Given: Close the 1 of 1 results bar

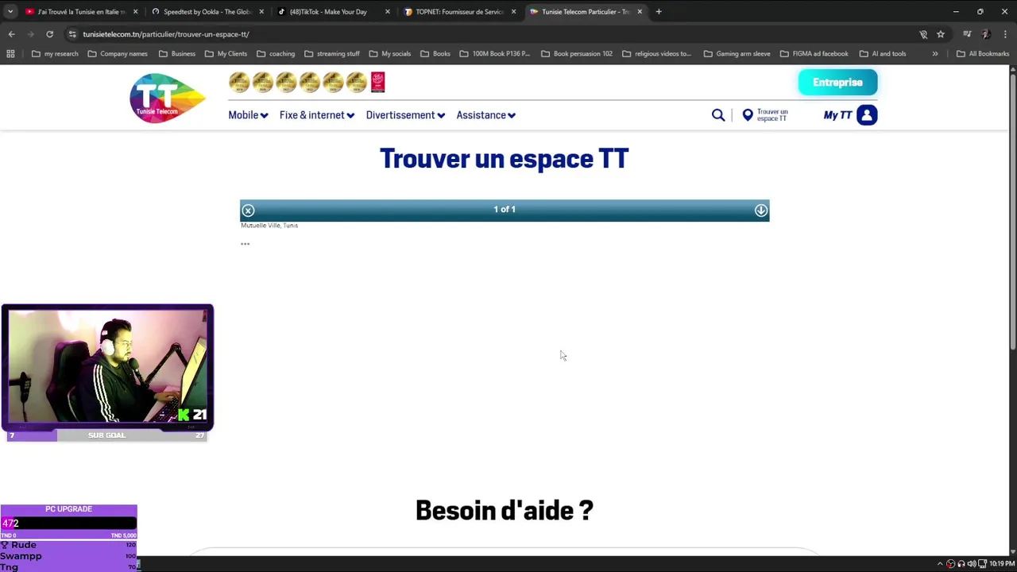Looking at the screenshot, I should [248, 211].
